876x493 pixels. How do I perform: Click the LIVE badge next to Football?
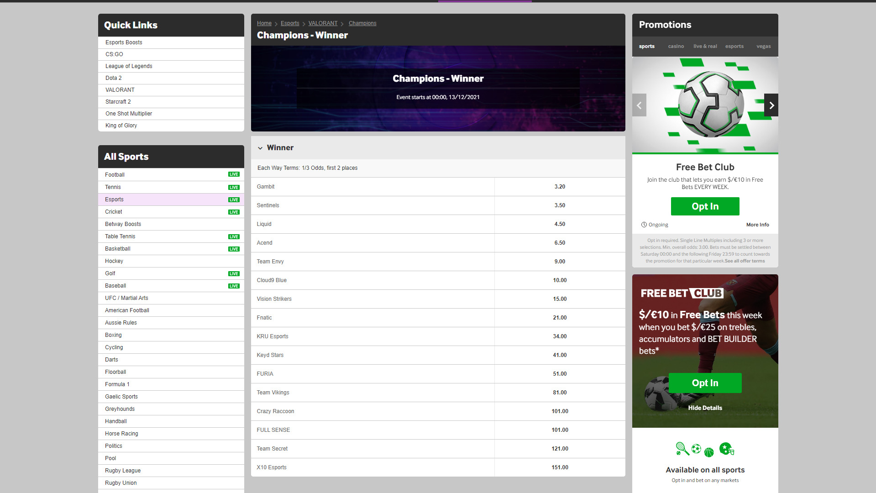click(234, 174)
